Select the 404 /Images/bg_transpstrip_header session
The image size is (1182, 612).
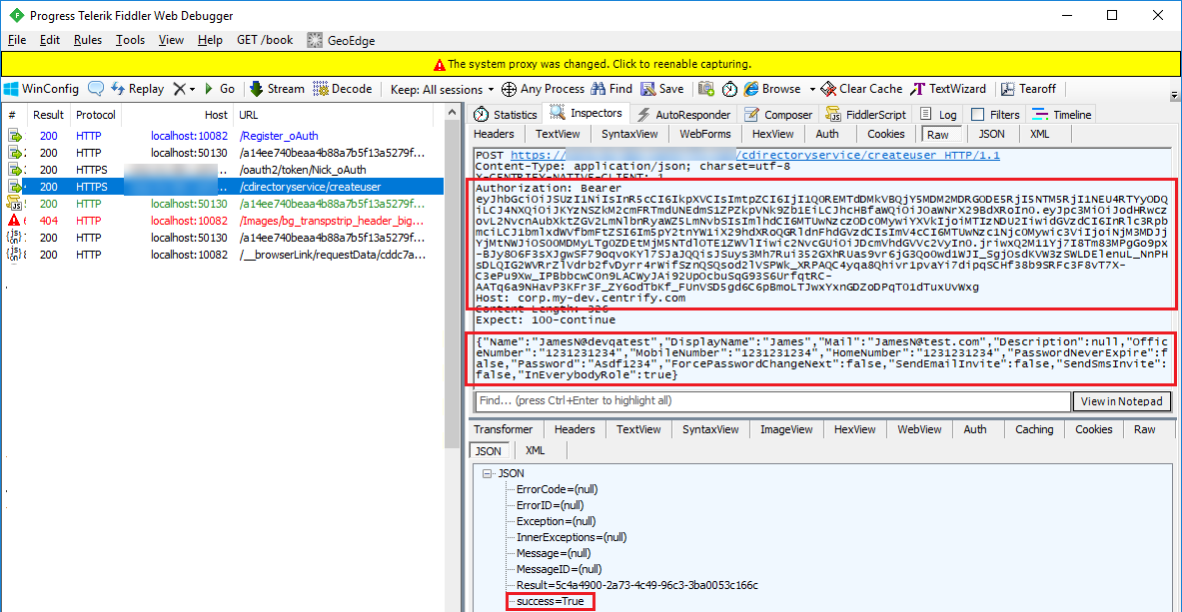(222, 221)
